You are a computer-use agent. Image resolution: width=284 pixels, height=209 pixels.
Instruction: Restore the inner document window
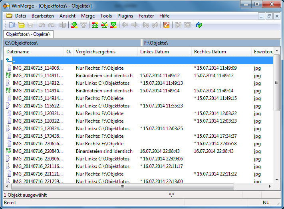coord(269,16)
